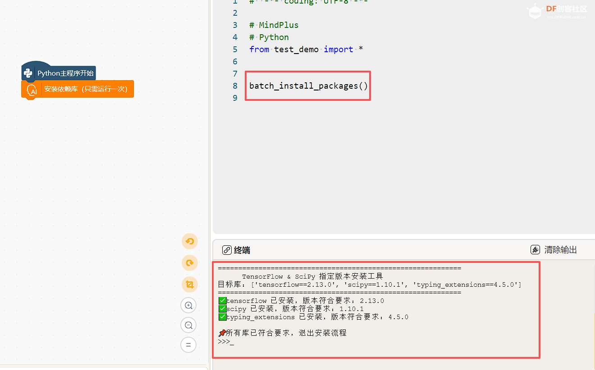Click the AI icon on the 安装依赖库 block
Viewport: 595px width, 370px height.
(31, 89)
